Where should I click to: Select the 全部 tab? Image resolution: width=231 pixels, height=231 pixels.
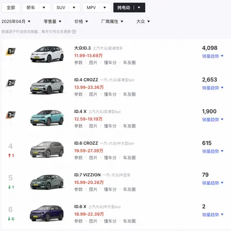click(11, 8)
